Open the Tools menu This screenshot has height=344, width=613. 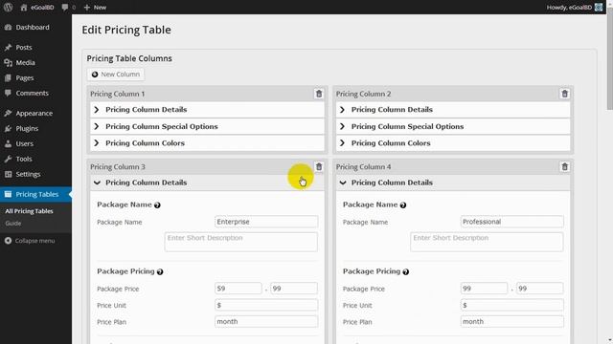[x=24, y=159]
